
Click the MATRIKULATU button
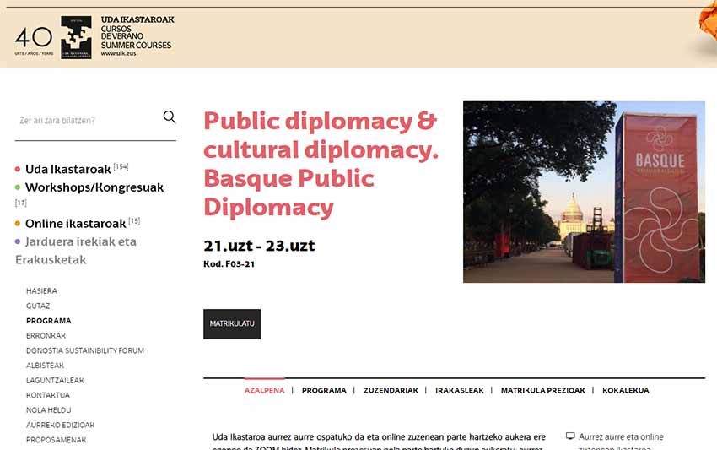point(232,324)
